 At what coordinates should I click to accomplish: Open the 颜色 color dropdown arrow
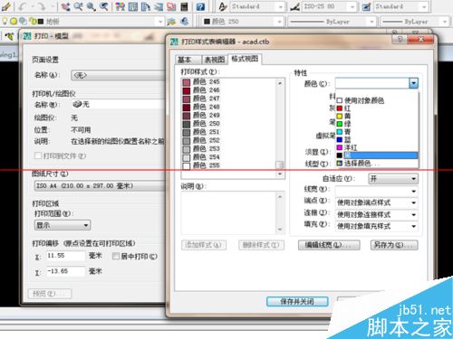pyautogui.click(x=413, y=83)
